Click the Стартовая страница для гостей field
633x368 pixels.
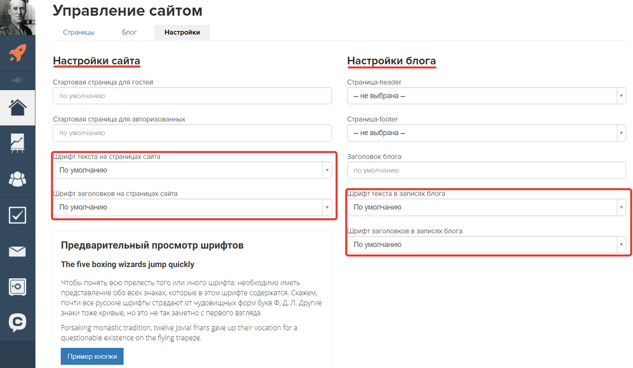[x=193, y=96]
